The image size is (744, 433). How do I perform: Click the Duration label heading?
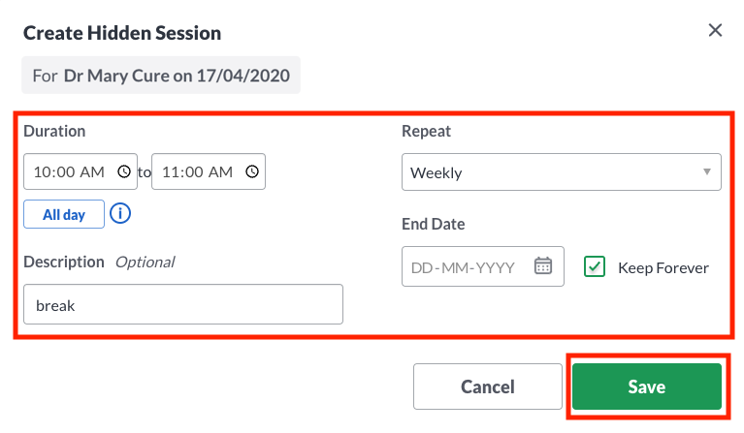54,131
